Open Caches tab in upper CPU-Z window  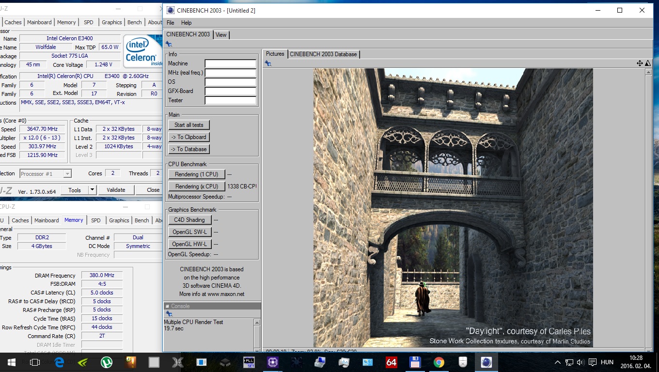(x=13, y=22)
